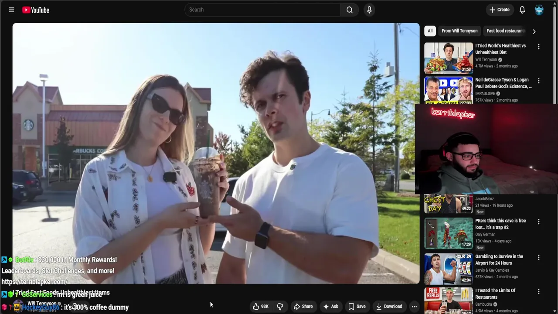Open options for Neil deGrasse Tyson video
The image size is (558, 314).
pos(539,81)
